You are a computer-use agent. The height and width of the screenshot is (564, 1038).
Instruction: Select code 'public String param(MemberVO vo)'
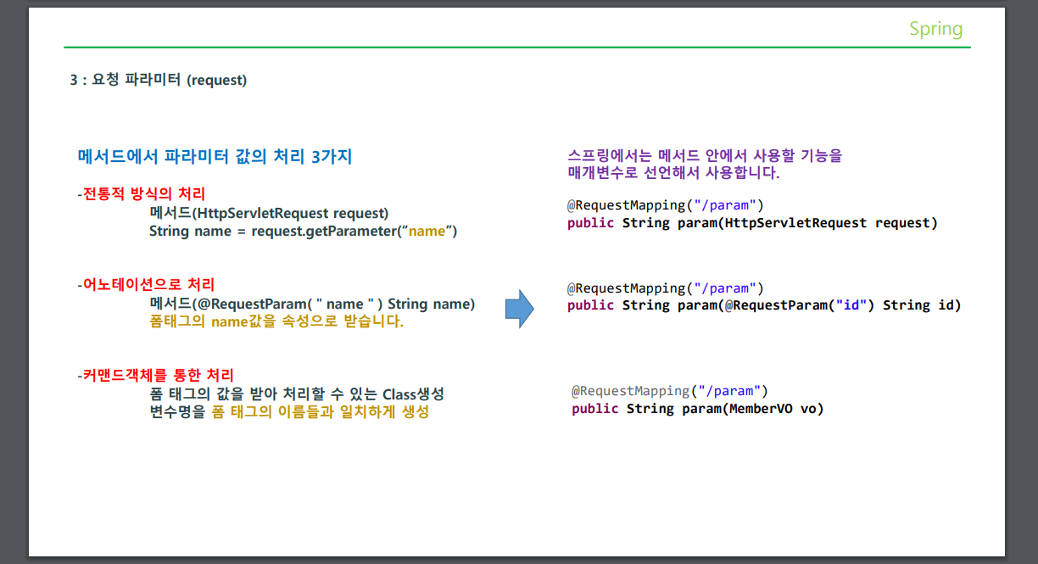[698, 409]
